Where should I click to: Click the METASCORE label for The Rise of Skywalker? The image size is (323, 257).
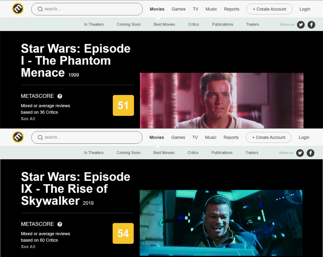click(37, 224)
